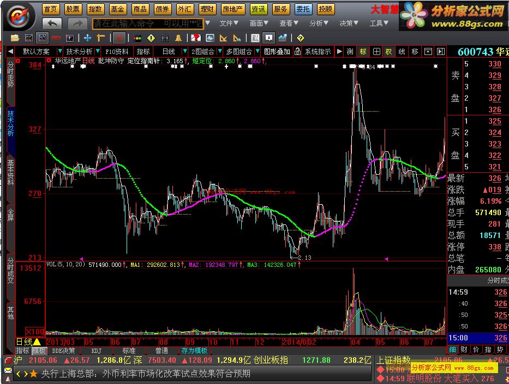Expand the 默认方案 dropdown arrow
The height and width of the screenshot is (384, 509).
coord(59,51)
